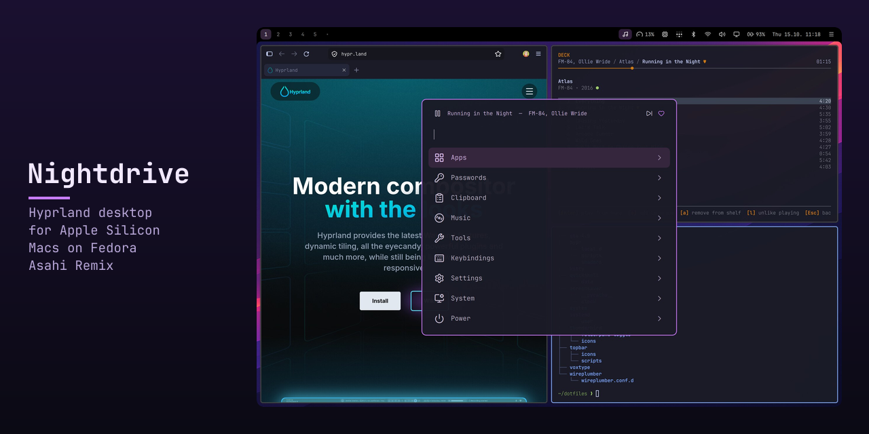Bookmark the page with the star icon
The image size is (869, 434).
click(498, 54)
